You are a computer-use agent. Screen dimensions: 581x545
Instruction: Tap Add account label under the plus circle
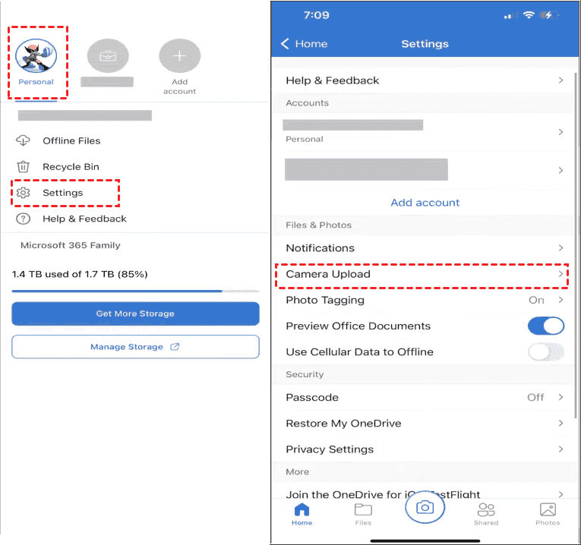pyautogui.click(x=180, y=87)
